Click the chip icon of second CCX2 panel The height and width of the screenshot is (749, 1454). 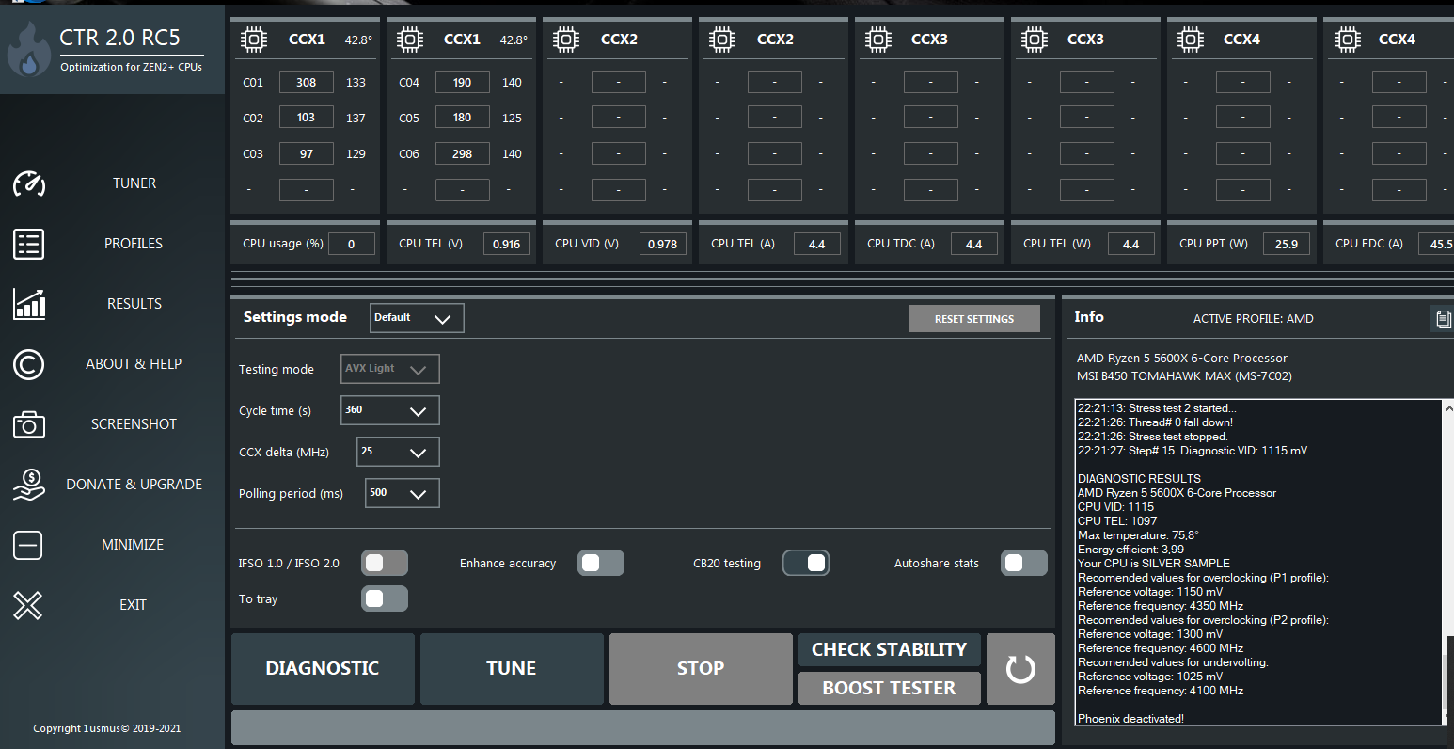click(x=722, y=40)
